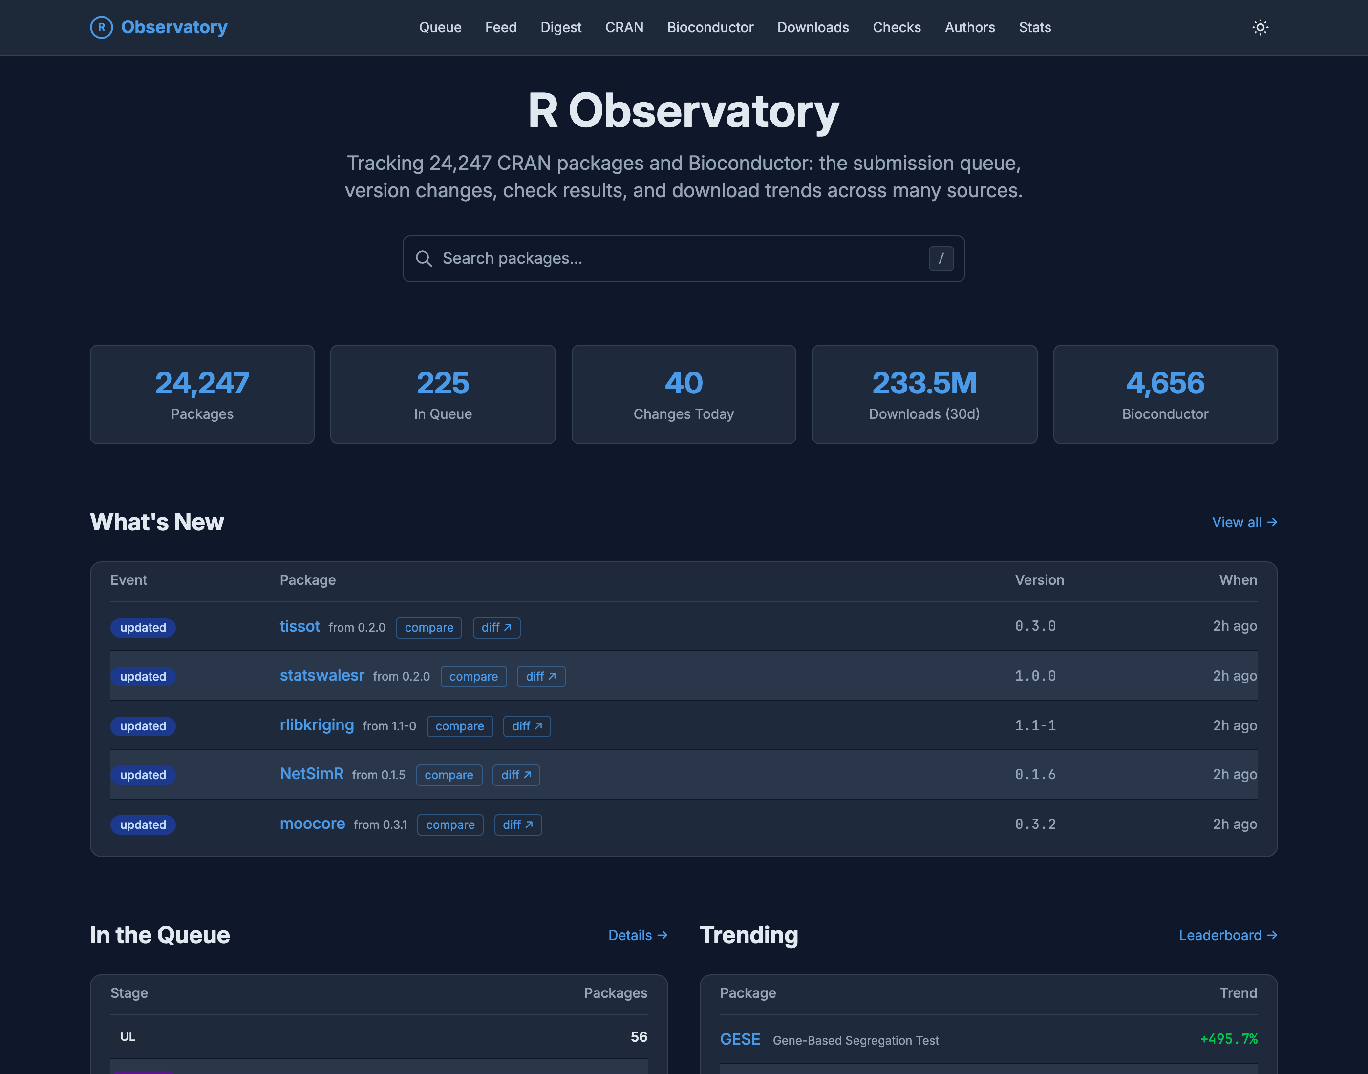Click updated badge in NetSimR row
This screenshot has width=1368, height=1074.
click(x=143, y=775)
